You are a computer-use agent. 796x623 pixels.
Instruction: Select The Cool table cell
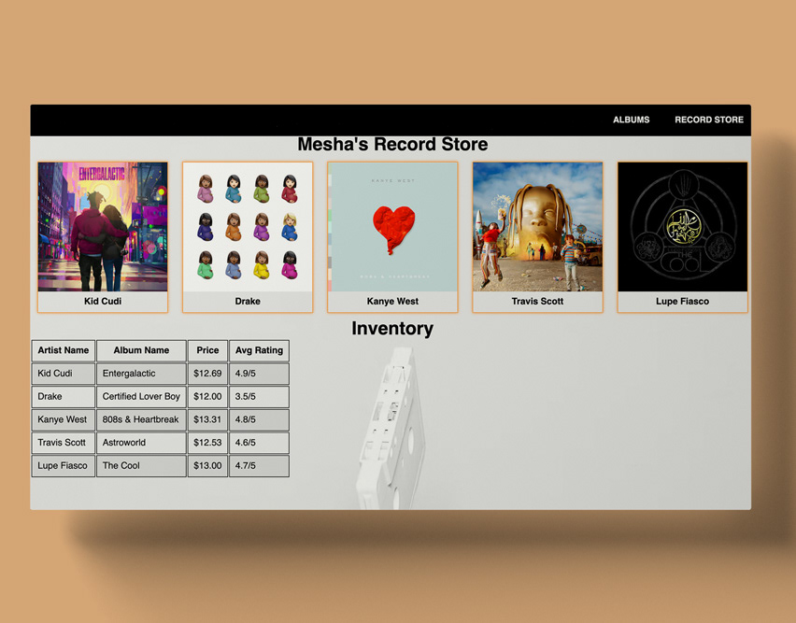[x=141, y=466]
